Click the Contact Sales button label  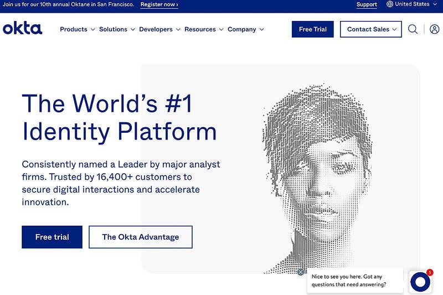tap(368, 29)
